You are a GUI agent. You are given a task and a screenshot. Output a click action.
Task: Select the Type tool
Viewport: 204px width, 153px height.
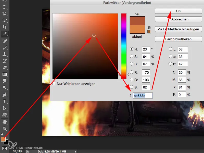[5, 101]
